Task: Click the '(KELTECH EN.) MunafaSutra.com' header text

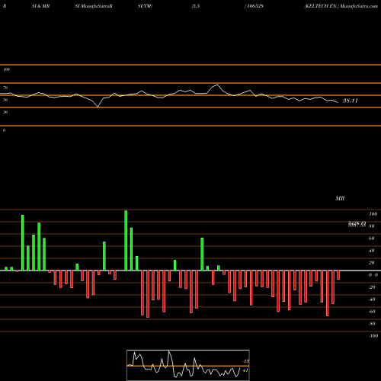Action: click(341, 6)
